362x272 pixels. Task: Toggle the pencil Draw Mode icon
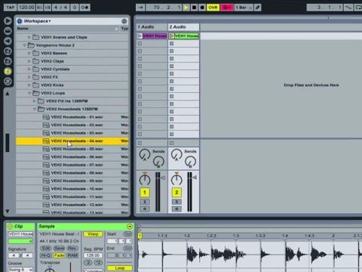point(257,8)
